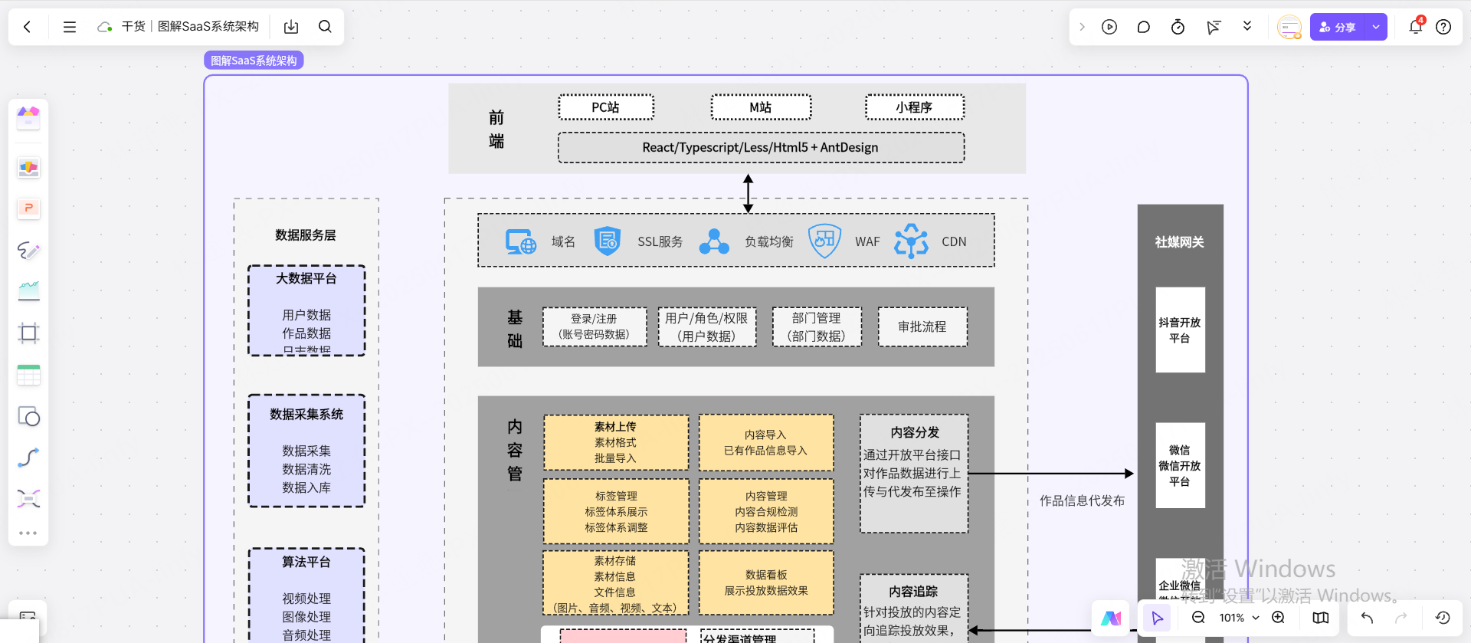The height and width of the screenshot is (643, 1471).
Task: Open the bottom-left panel icon
Action: [x=28, y=618]
